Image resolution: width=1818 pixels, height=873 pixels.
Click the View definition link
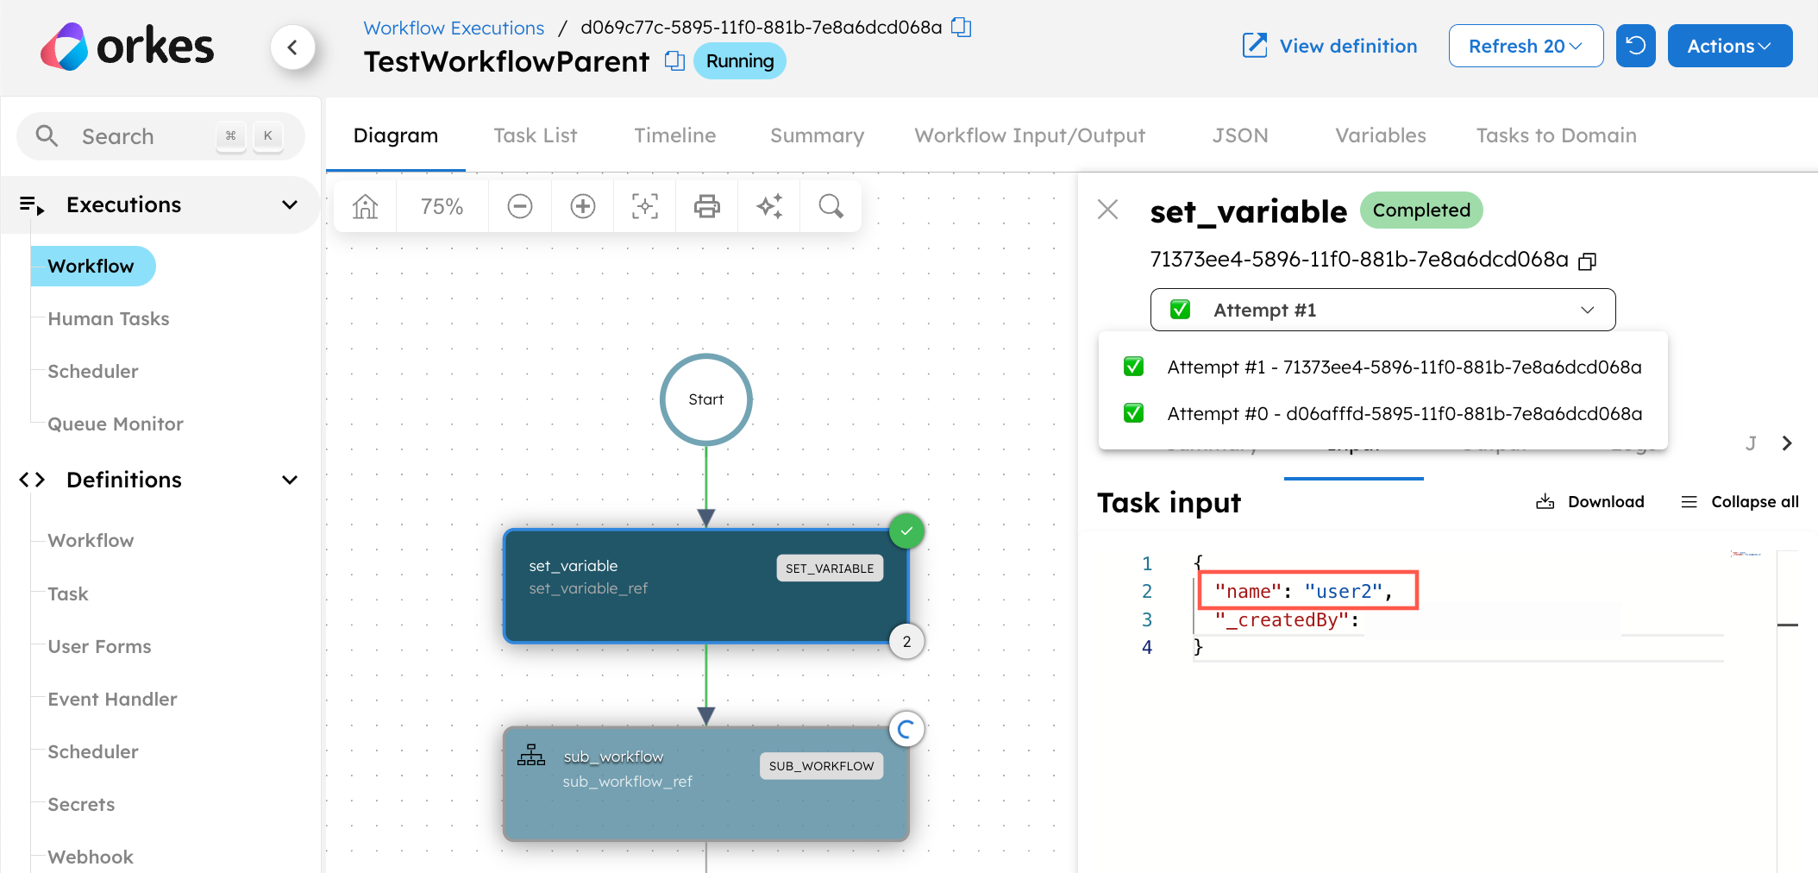point(1329,46)
